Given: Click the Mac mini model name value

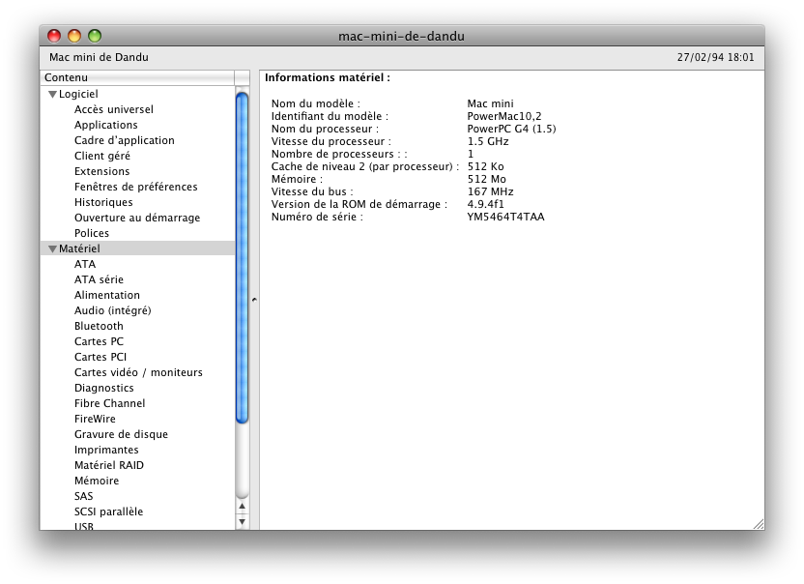Looking at the screenshot, I should [x=490, y=103].
